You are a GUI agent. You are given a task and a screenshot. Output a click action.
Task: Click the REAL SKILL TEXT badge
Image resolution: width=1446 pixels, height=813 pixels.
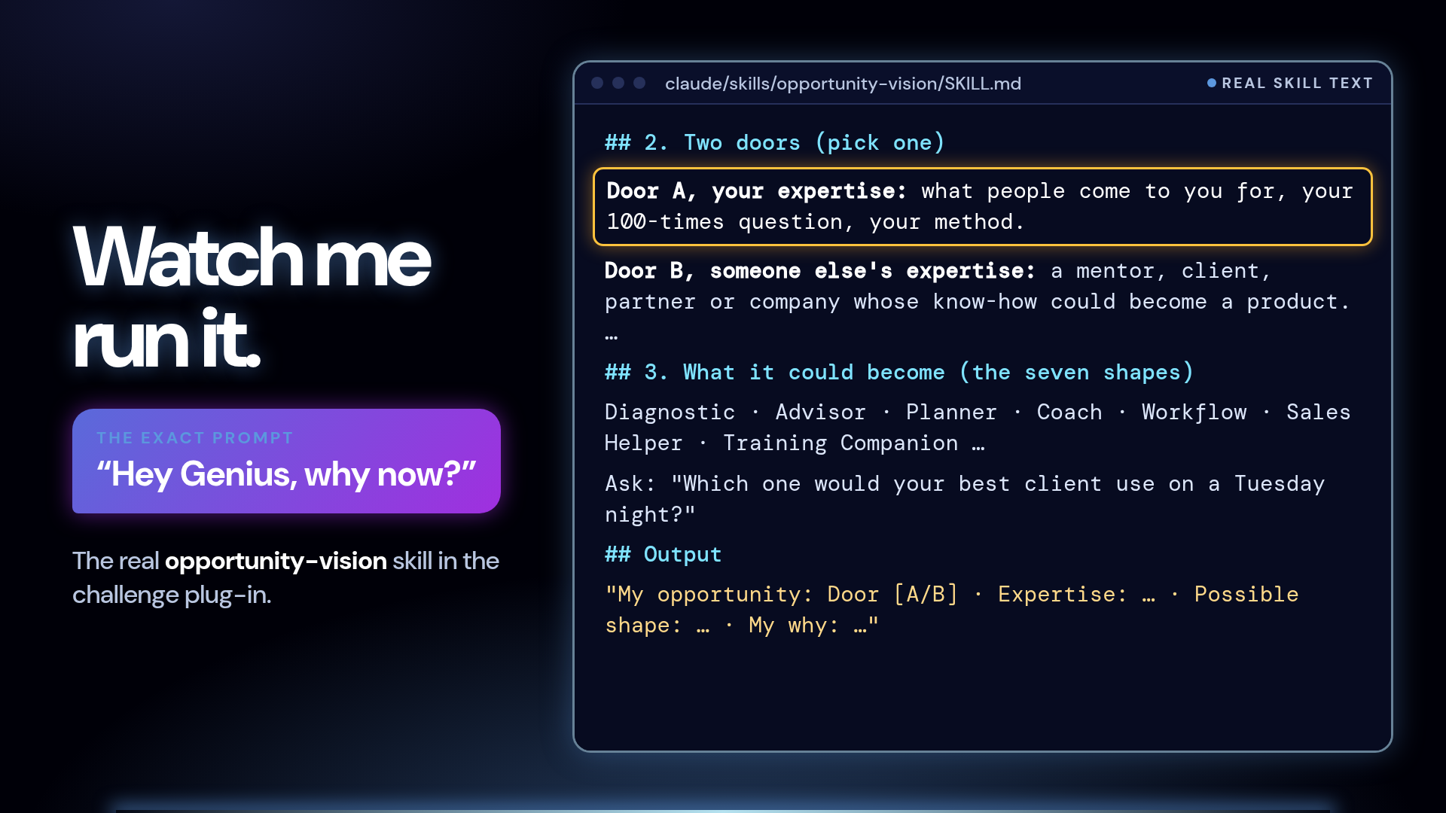pyautogui.click(x=1289, y=84)
